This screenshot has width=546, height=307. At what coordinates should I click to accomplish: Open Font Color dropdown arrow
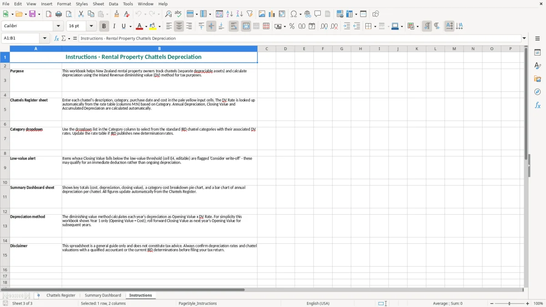pos(146,26)
